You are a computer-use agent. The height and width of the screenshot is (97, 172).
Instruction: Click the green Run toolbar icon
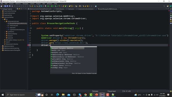[52, 6]
